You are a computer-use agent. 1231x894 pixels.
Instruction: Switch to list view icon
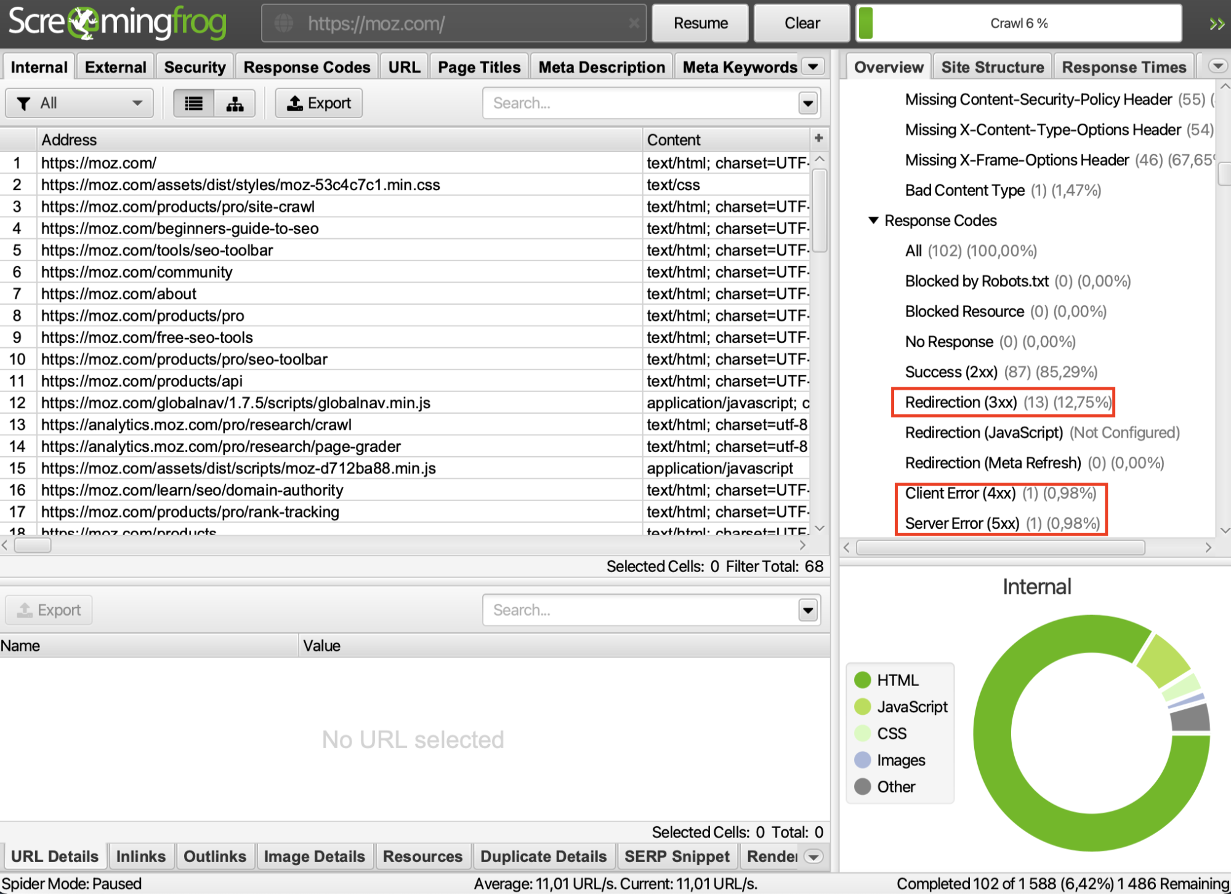193,103
